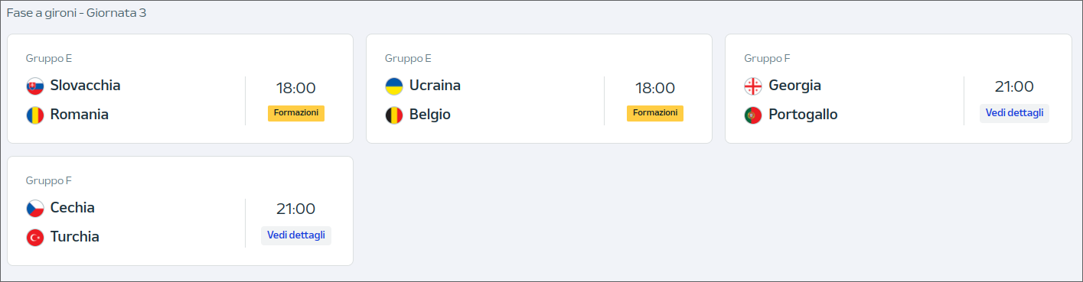Image resolution: width=1083 pixels, height=282 pixels.
Task: Select the Portogallo team name
Action: 803,115
